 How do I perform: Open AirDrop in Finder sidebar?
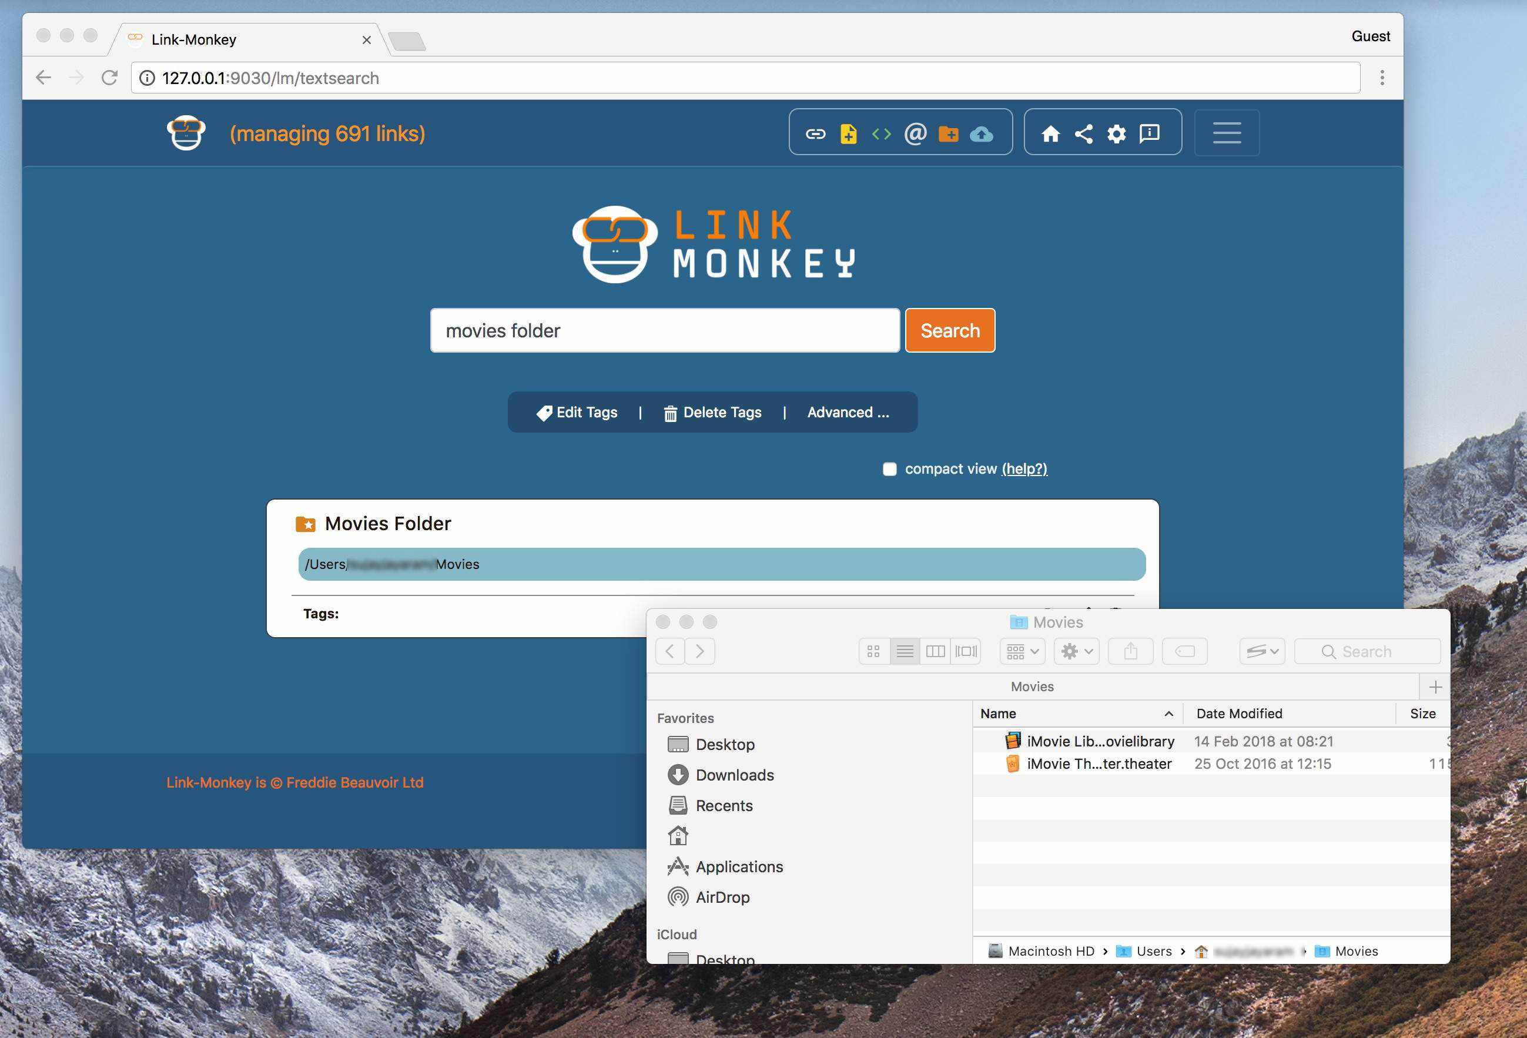pyautogui.click(x=722, y=898)
